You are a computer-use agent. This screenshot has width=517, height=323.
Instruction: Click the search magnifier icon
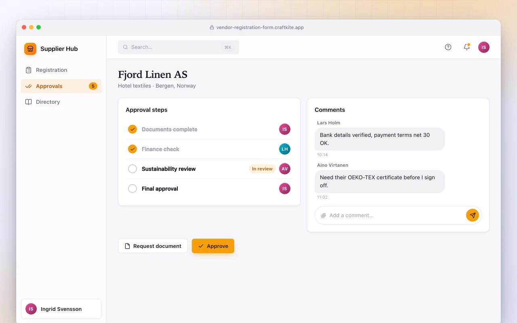tap(126, 47)
